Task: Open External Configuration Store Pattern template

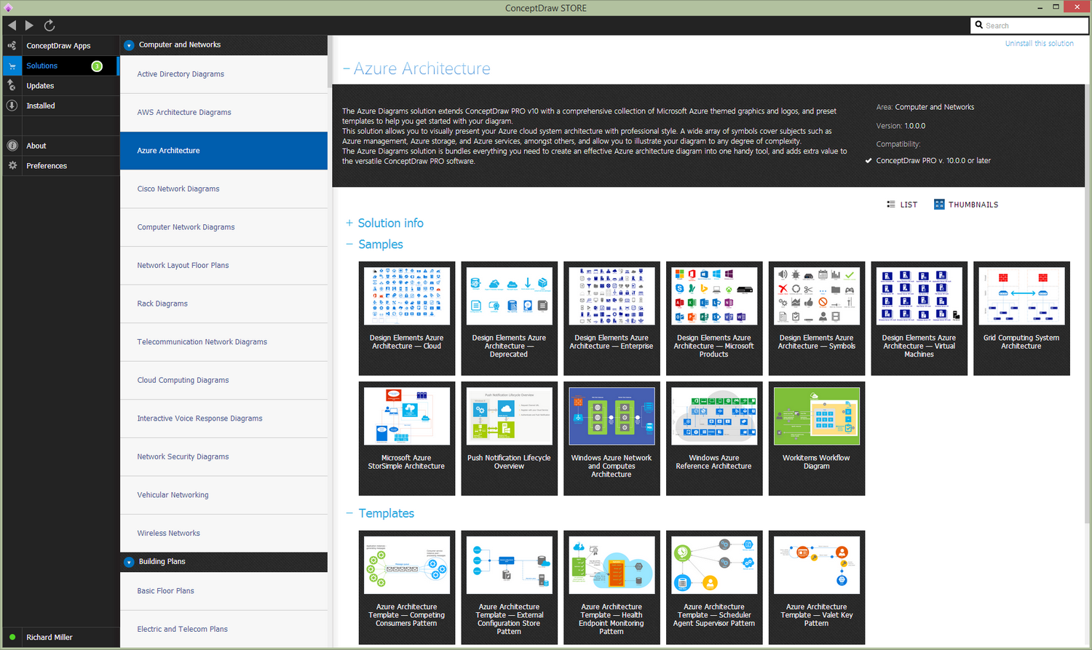Action: click(x=509, y=587)
